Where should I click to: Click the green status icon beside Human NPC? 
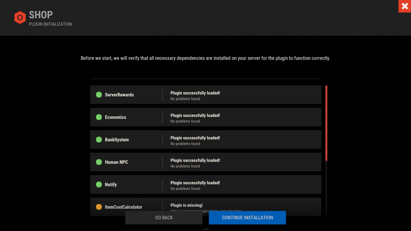click(x=99, y=162)
